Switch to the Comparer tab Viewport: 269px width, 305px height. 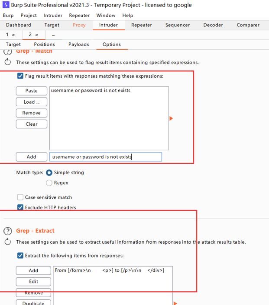point(248,25)
